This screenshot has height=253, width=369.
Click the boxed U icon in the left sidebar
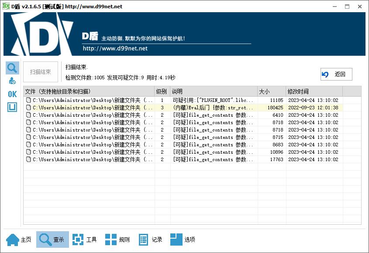(x=12, y=107)
